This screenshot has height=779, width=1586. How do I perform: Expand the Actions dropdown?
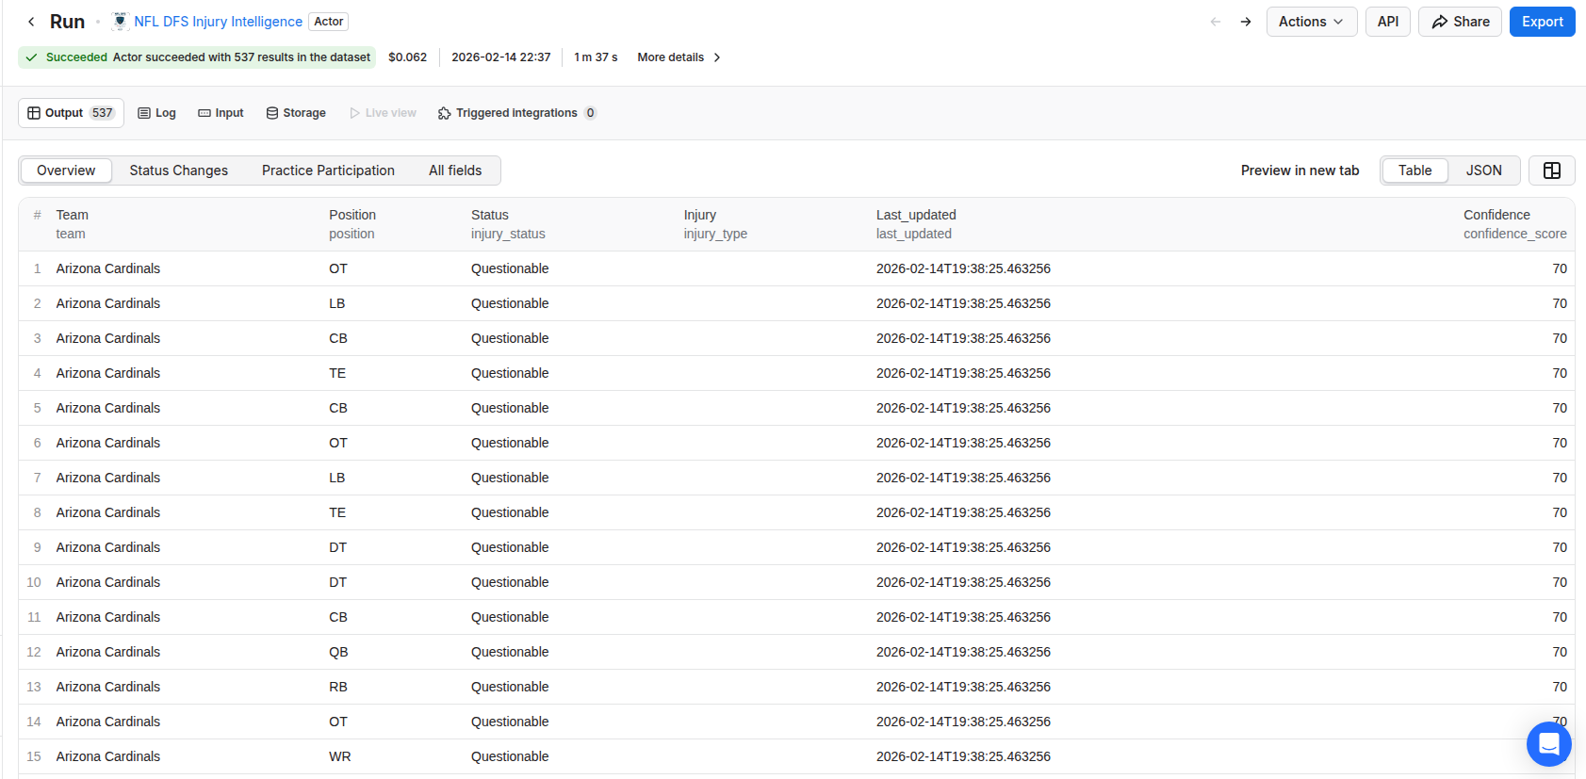[x=1312, y=22]
